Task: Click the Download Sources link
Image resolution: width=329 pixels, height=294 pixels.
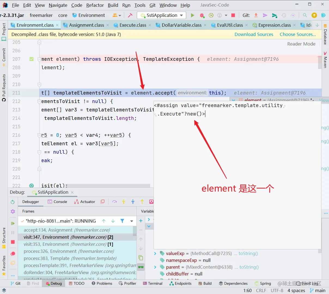Action: point(254,34)
